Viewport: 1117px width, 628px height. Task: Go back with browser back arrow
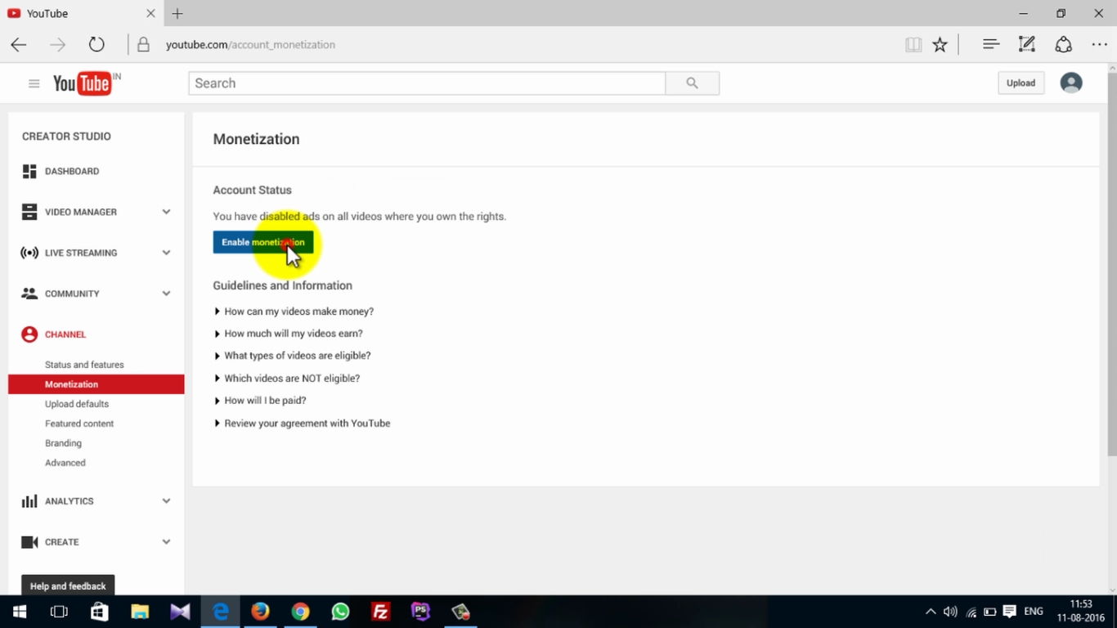(19, 45)
